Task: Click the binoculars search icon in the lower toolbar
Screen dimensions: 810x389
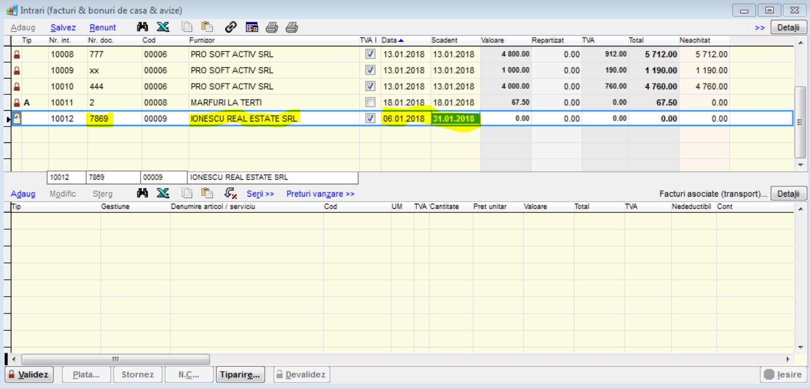Action: pyautogui.click(x=142, y=193)
